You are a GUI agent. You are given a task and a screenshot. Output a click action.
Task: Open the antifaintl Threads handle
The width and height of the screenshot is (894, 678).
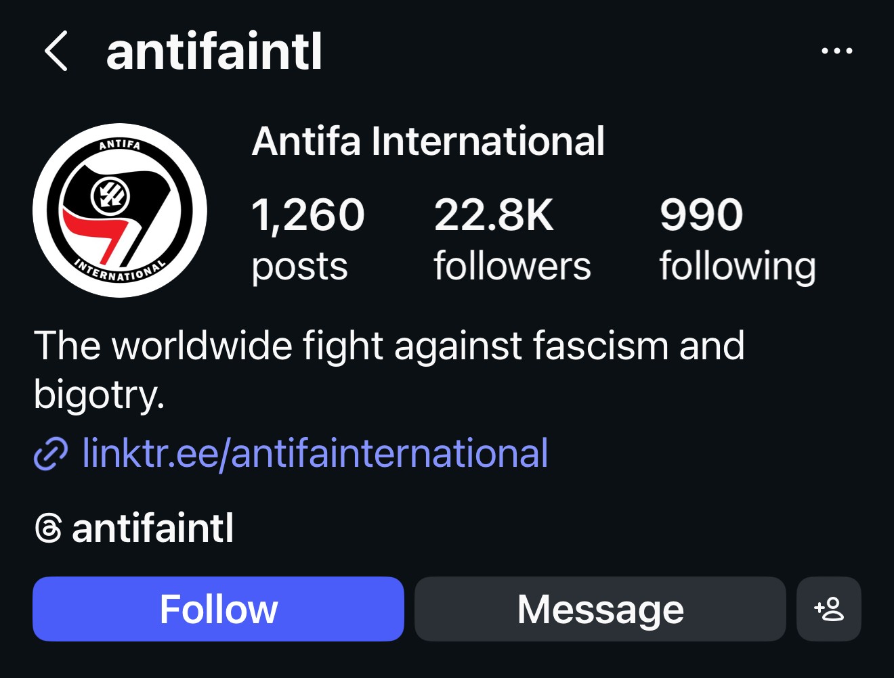(x=152, y=528)
